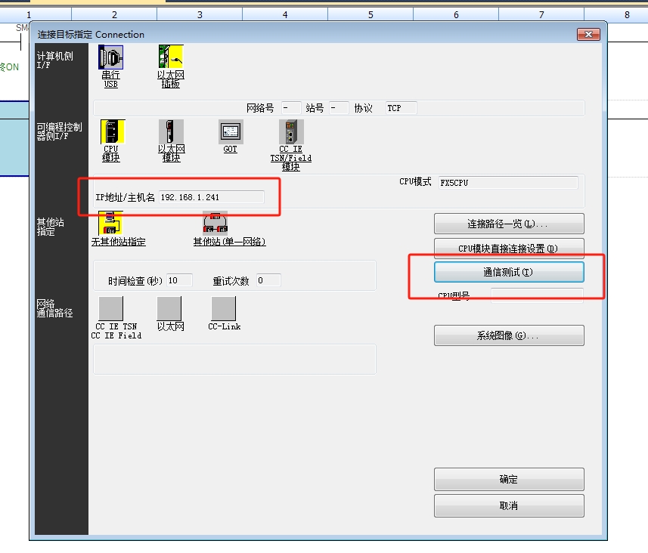Image resolution: width=648 pixels, height=553 pixels.
Task: Click the IP address 192.168.1.241 field
Action: tap(211, 197)
